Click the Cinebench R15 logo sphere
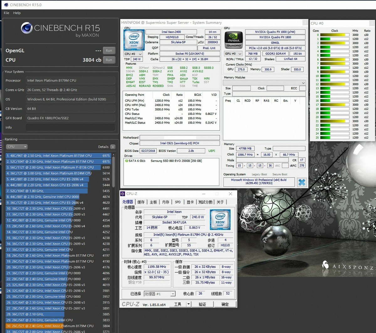 point(27,28)
